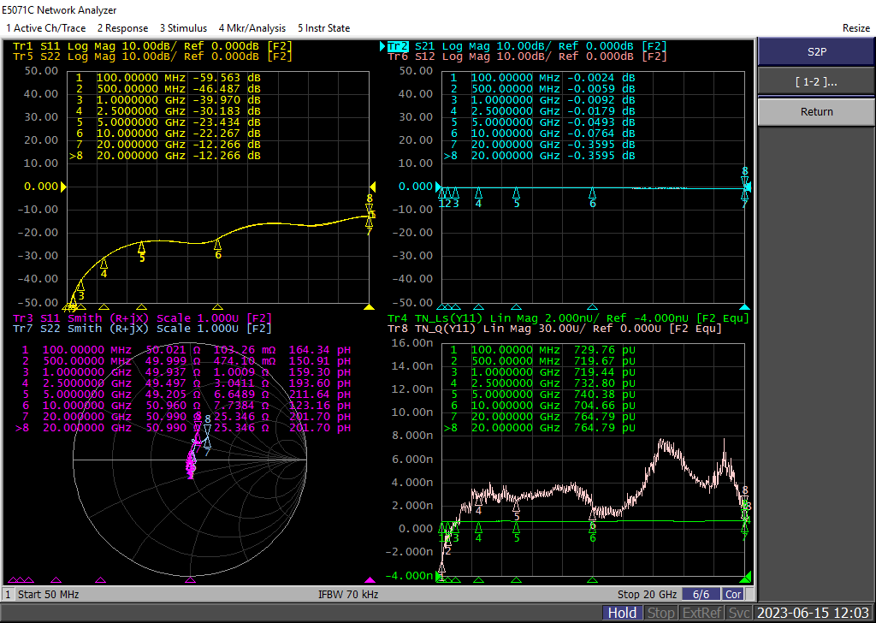Click S11 active marker 8 row -12.266 dB

coord(165,156)
